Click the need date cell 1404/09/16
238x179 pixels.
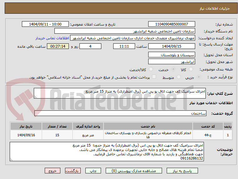pyautogui.click(x=26, y=135)
